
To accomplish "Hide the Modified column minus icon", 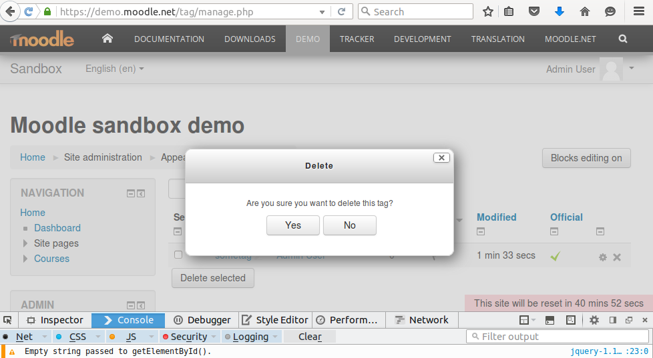I will pos(481,231).
